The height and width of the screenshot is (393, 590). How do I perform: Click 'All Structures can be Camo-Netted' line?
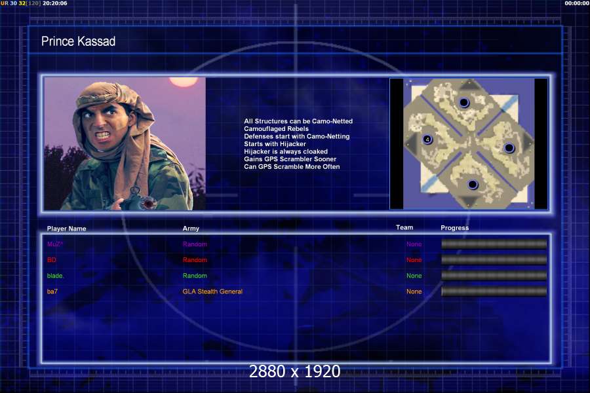(298, 121)
